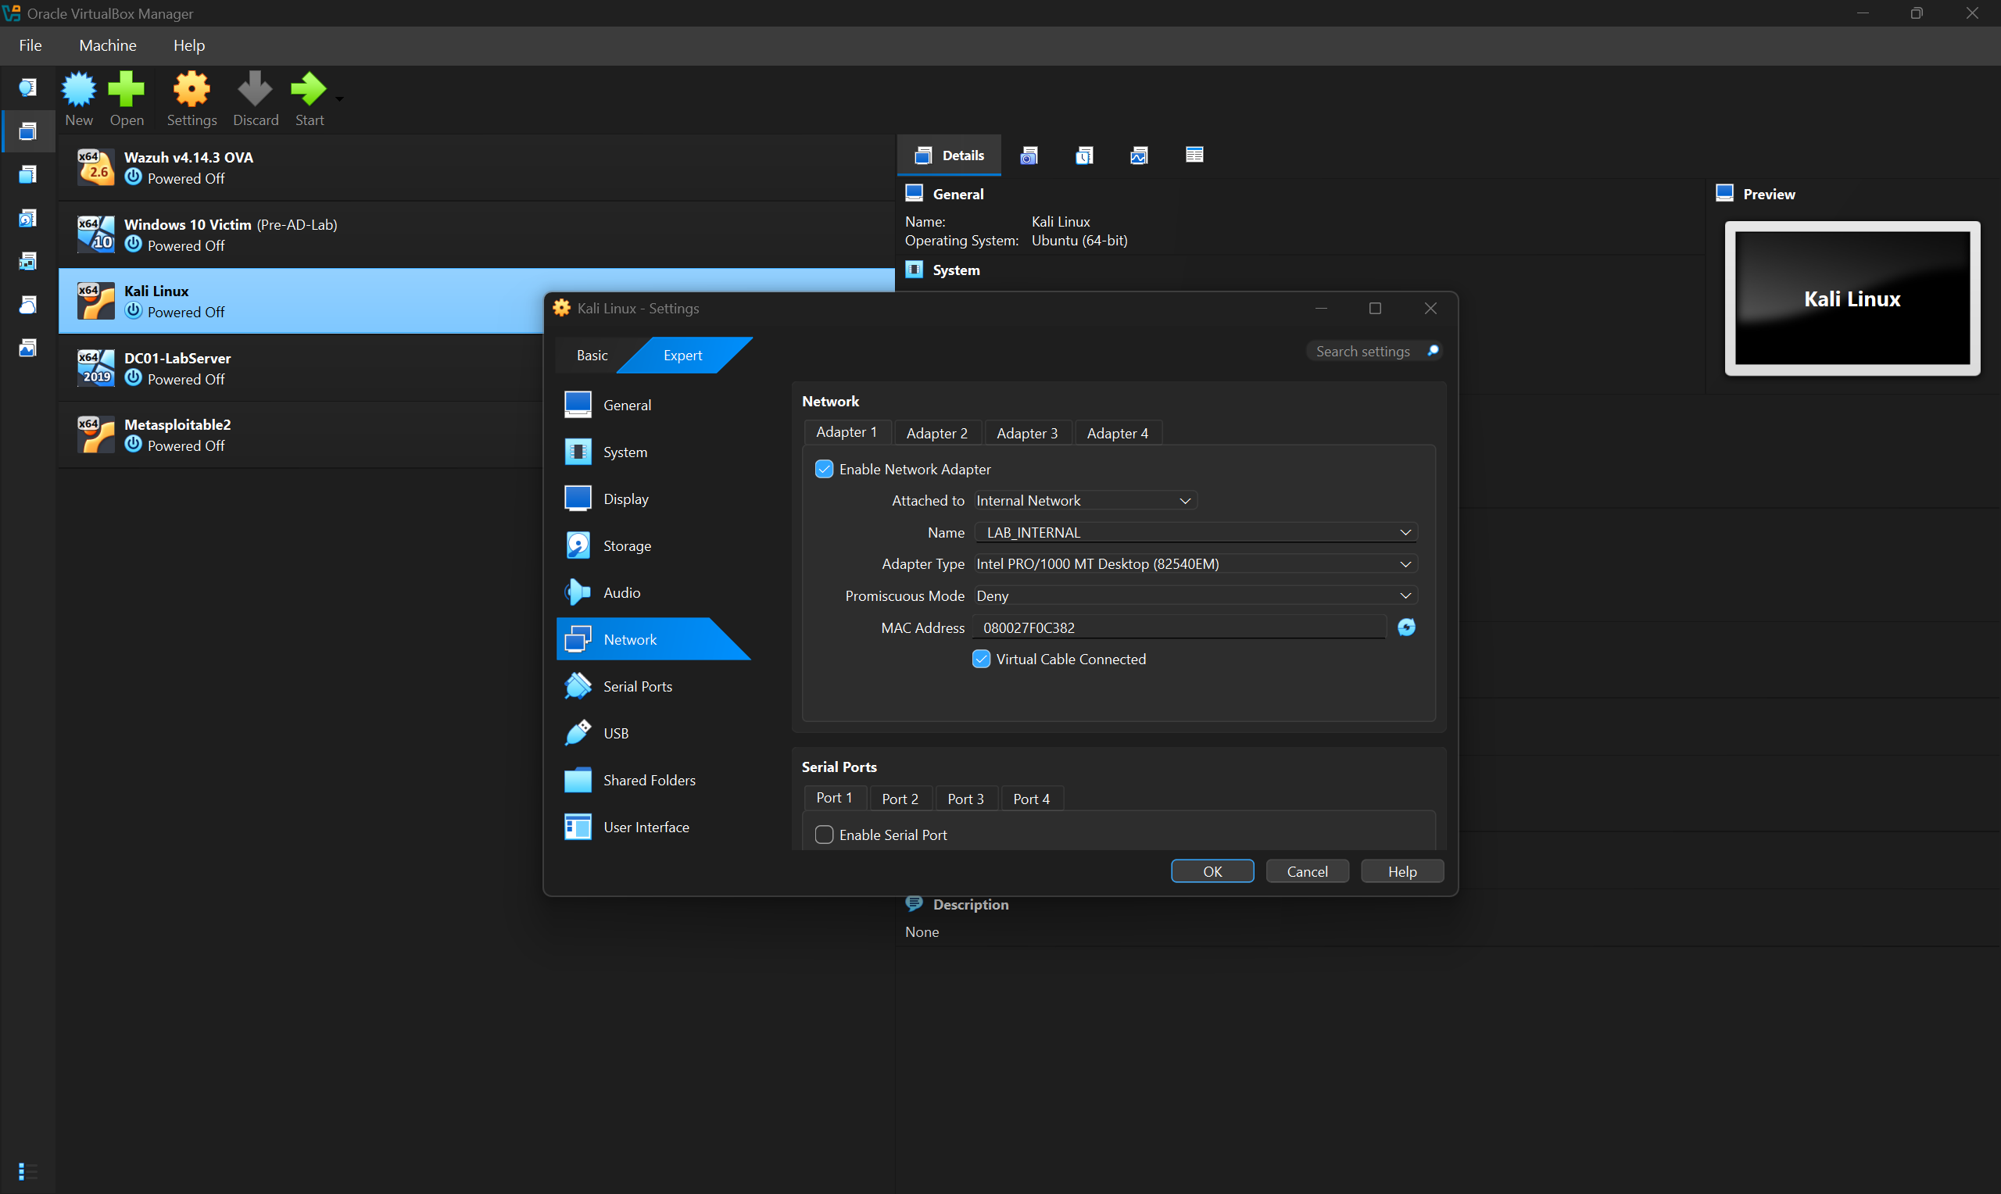Switch to the Basic settings tab

click(592, 355)
